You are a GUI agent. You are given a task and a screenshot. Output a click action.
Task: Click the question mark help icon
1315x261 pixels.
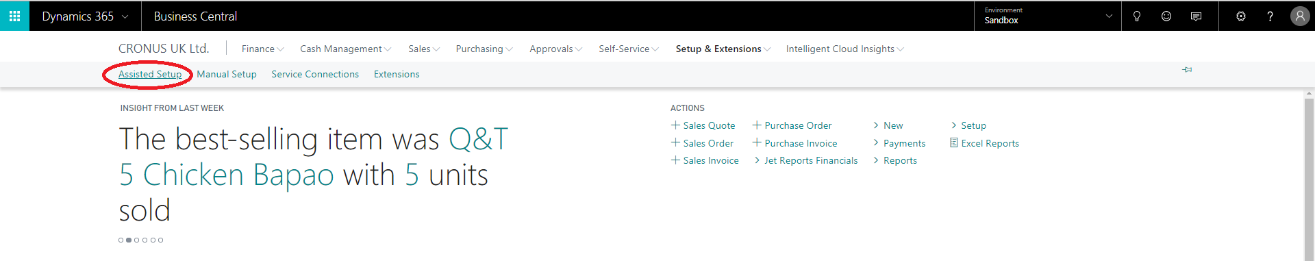pos(1270,16)
